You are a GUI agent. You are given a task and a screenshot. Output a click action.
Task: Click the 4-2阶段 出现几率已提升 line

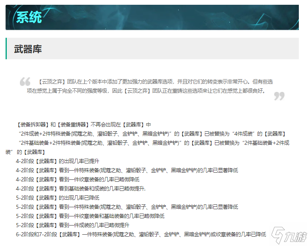click(x=58, y=161)
